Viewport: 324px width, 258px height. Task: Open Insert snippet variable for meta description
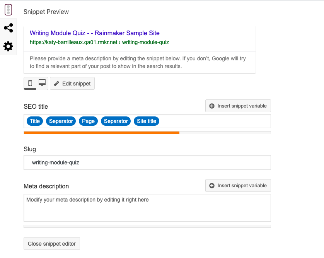238,185
